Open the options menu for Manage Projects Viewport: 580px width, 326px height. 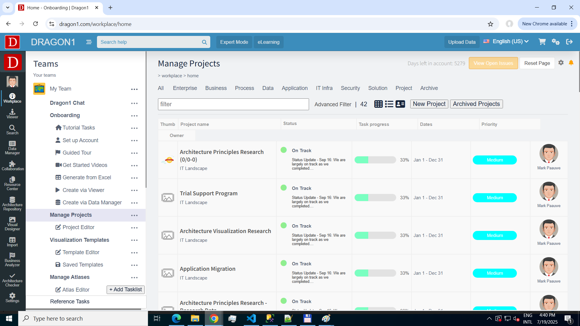[x=134, y=216]
